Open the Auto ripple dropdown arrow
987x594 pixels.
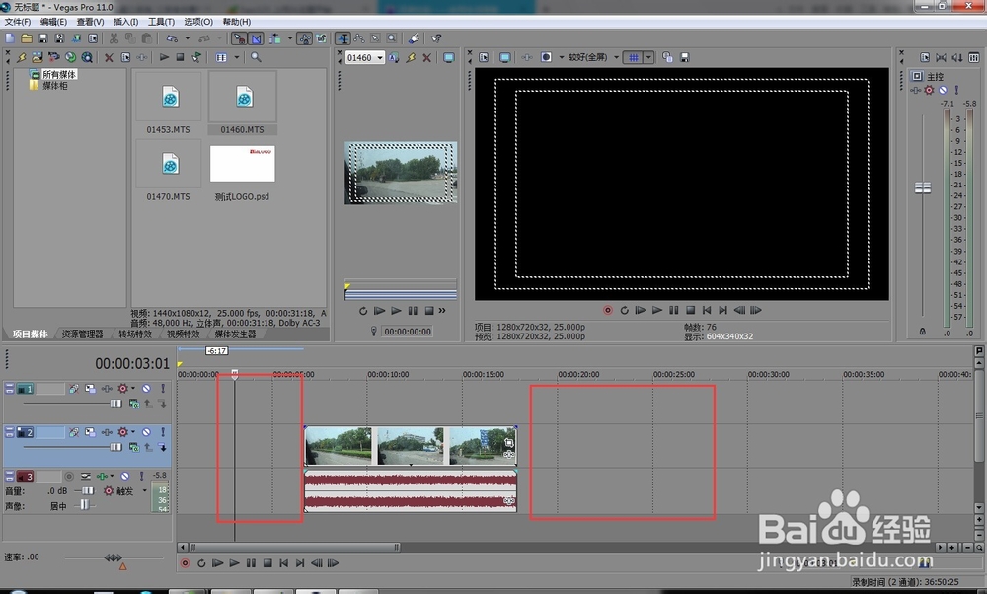point(289,39)
